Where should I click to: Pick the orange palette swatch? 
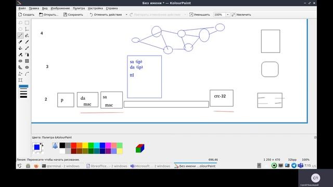pos(80,145)
